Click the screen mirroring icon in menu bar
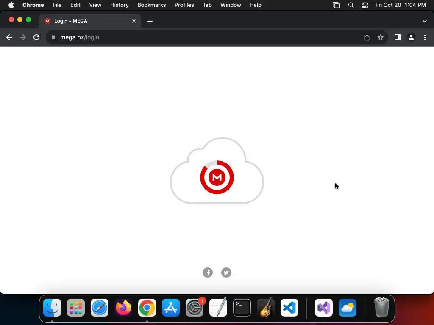 tap(336, 5)
